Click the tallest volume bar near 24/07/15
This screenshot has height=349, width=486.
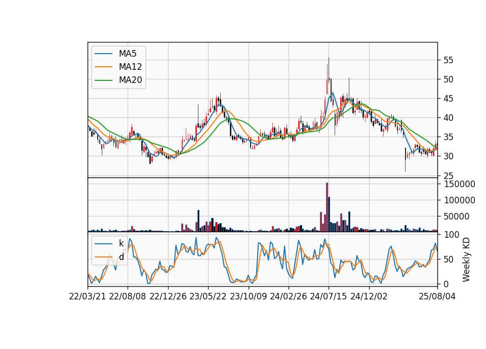point(327,207)
